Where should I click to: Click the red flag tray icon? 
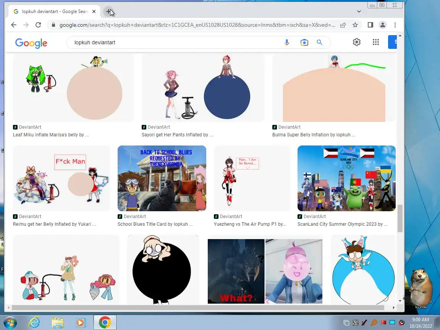coord(383,322)
